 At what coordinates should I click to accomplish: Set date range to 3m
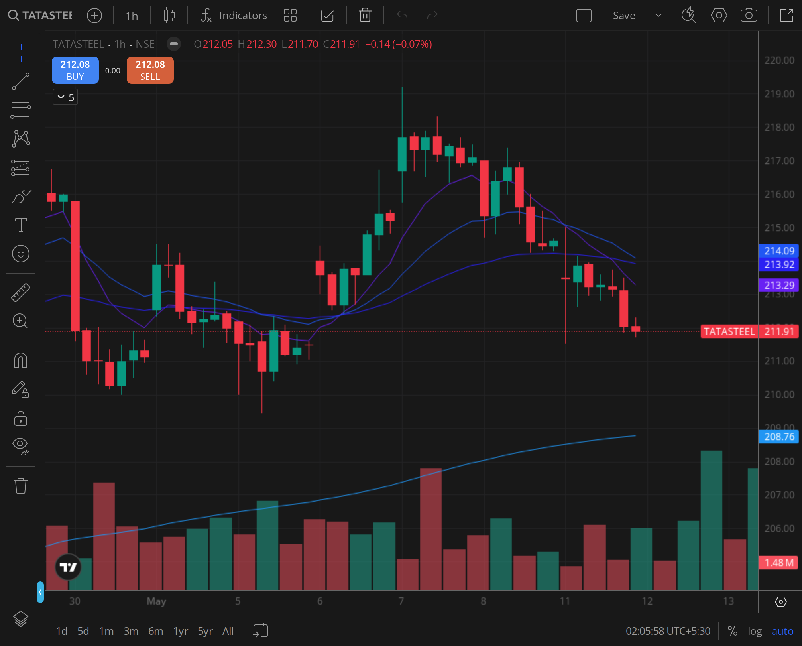coord(131,631)
